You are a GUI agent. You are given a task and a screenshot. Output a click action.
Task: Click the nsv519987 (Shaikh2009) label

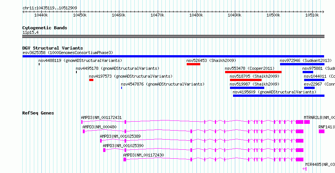254,84
